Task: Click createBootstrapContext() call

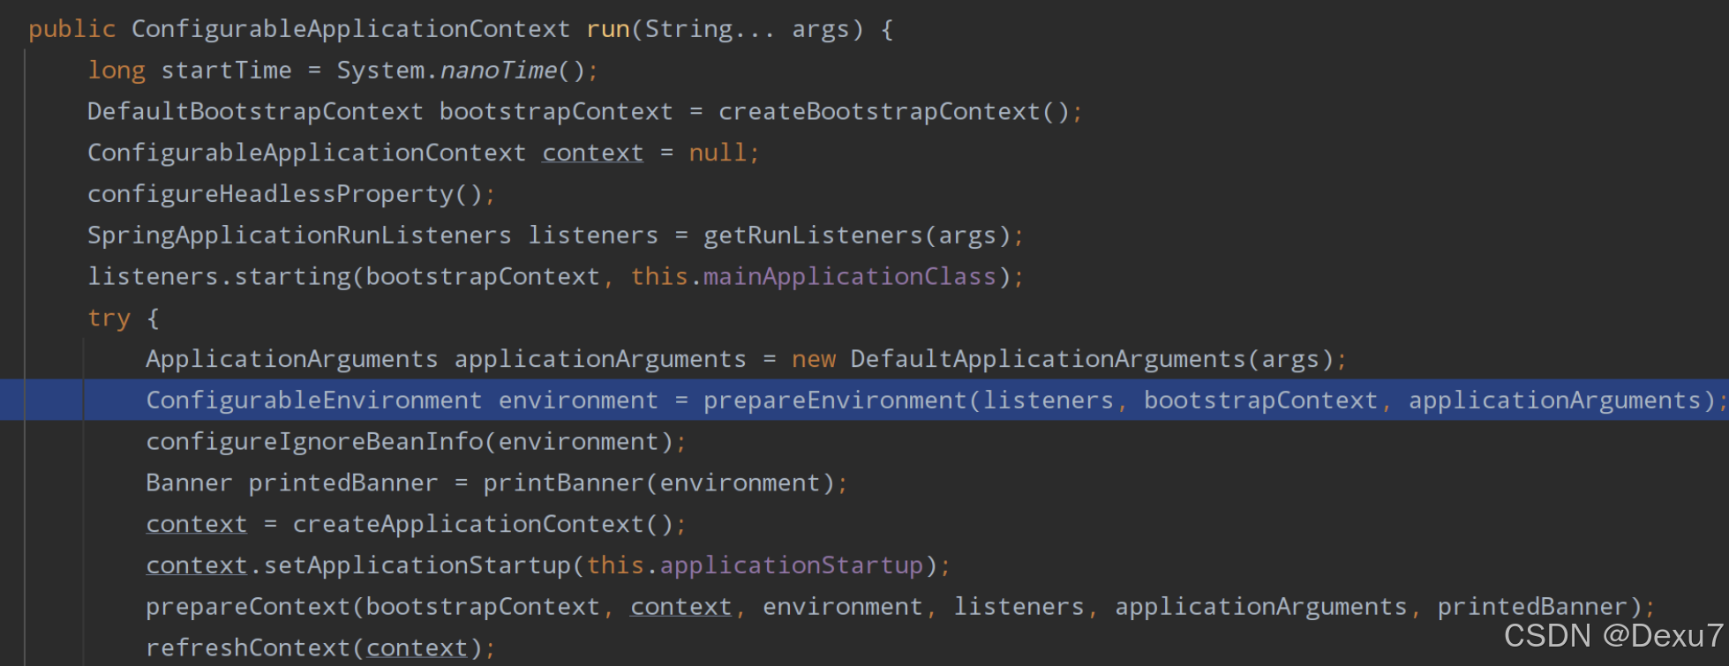Action: [x=893, y=112]
